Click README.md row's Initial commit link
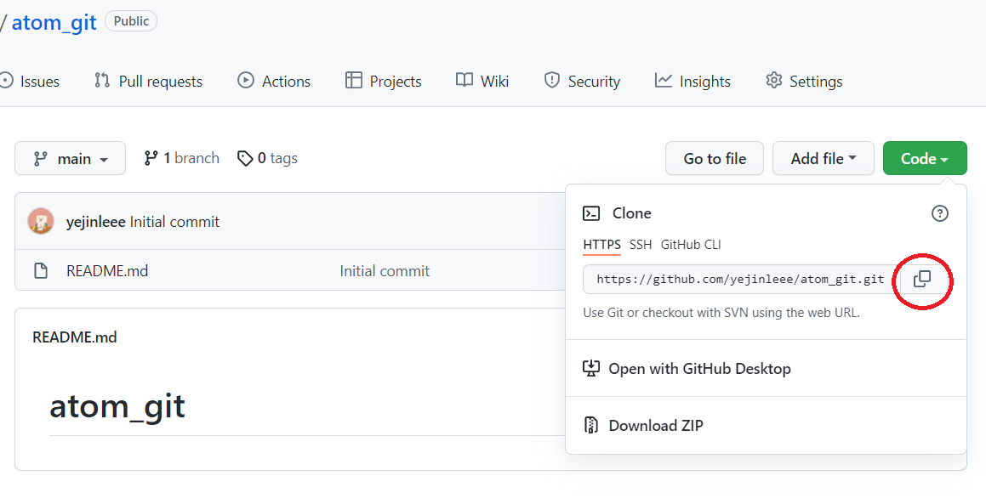 point(385,271)
